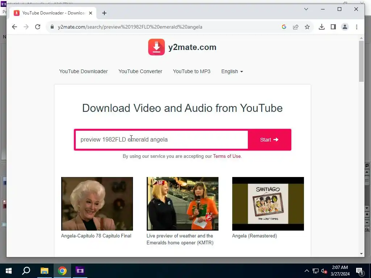
Task: Click the page scrollbar down arrow
Action: [x=361, y=254]
